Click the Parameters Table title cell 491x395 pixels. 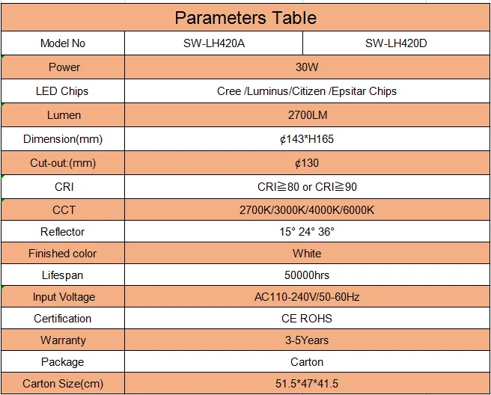pos(246,17)
